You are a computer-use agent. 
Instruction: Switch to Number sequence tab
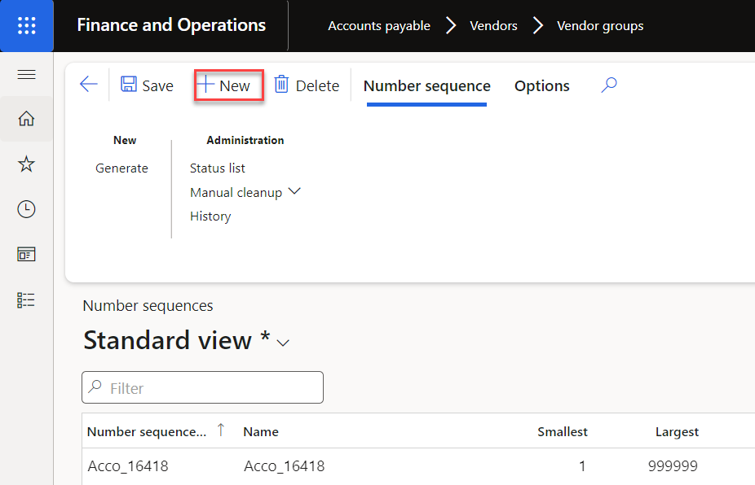426,85
